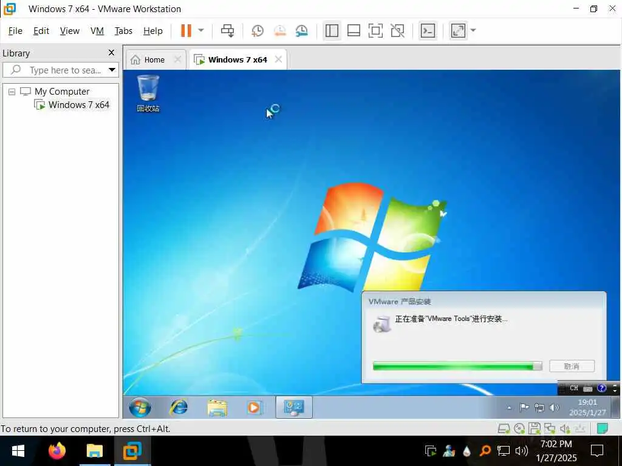Screen dimensions: 622x466
Task: Click the stretch guest display icon
Action: [x=458, y=30]
